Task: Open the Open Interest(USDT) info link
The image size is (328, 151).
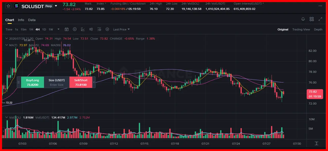Action: click(x=249, y=4)
